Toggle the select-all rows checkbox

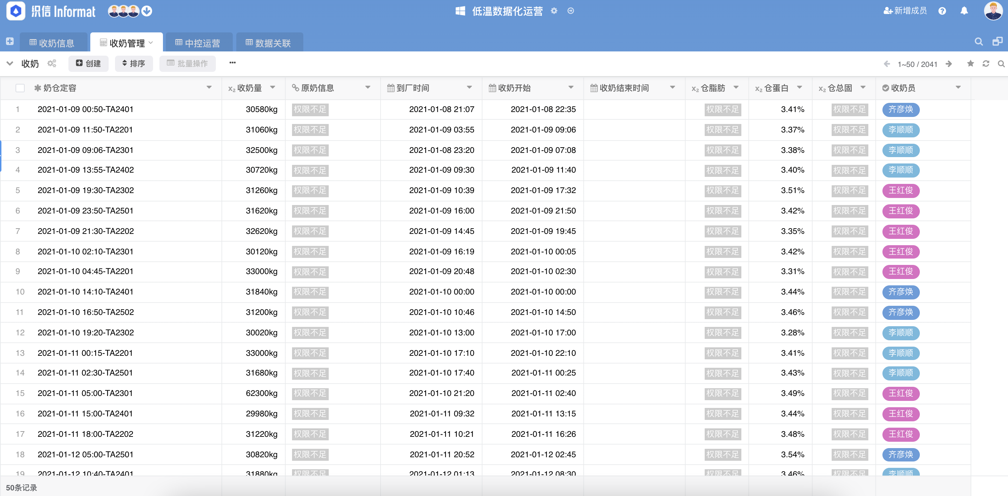coord(20,88)
